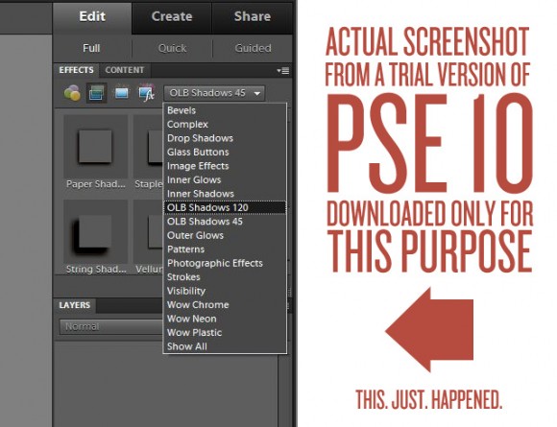Open the OLB Shadows 45 category dropdown
557x427 pixels.
click(214, 93)
